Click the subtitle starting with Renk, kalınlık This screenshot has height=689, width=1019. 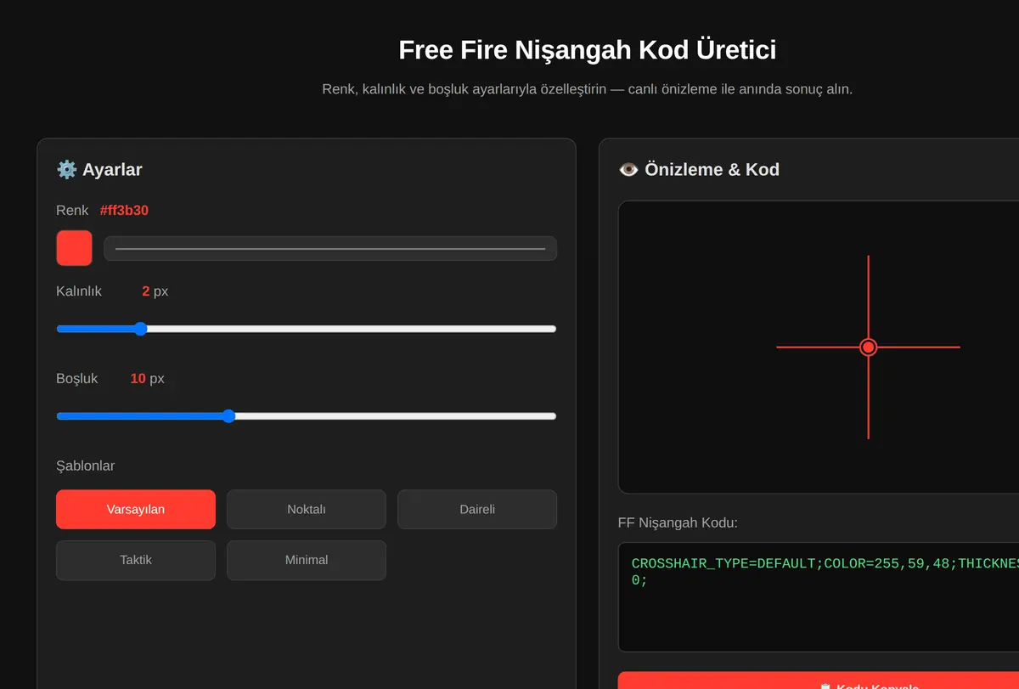pos(588,89)
